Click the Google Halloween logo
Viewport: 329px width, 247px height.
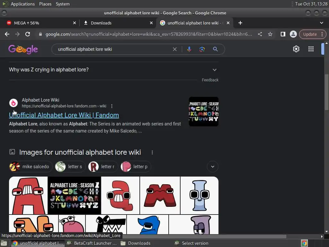(x=23, y=49)
